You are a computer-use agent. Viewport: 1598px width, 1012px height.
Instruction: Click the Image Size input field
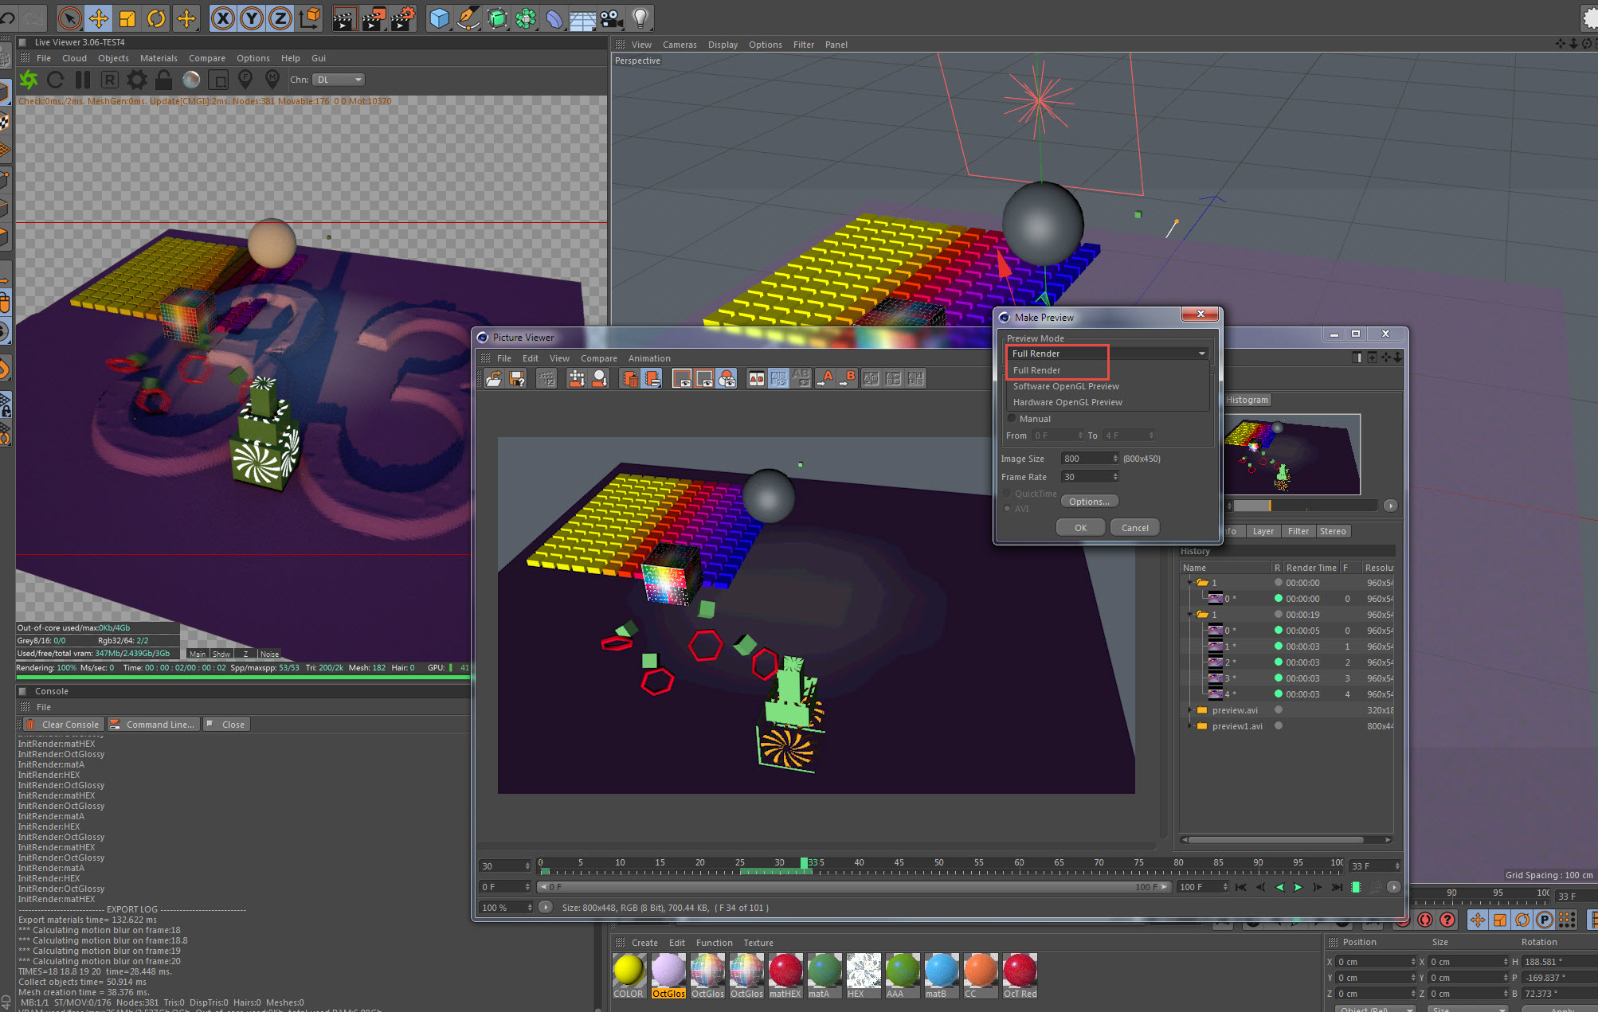[x=1086, y=459]
